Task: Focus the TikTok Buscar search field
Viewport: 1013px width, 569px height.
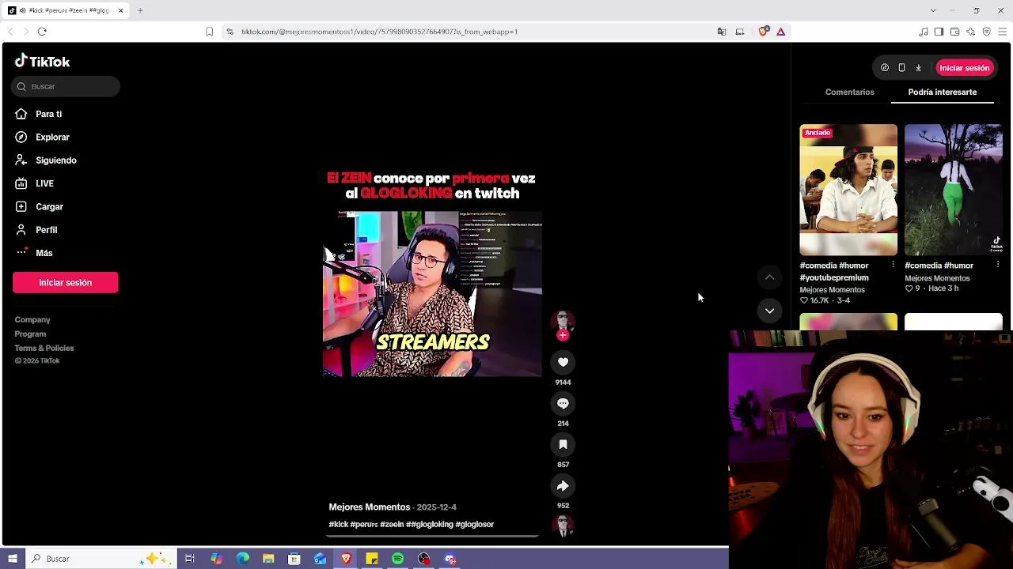Action: (x=66, y=86)
